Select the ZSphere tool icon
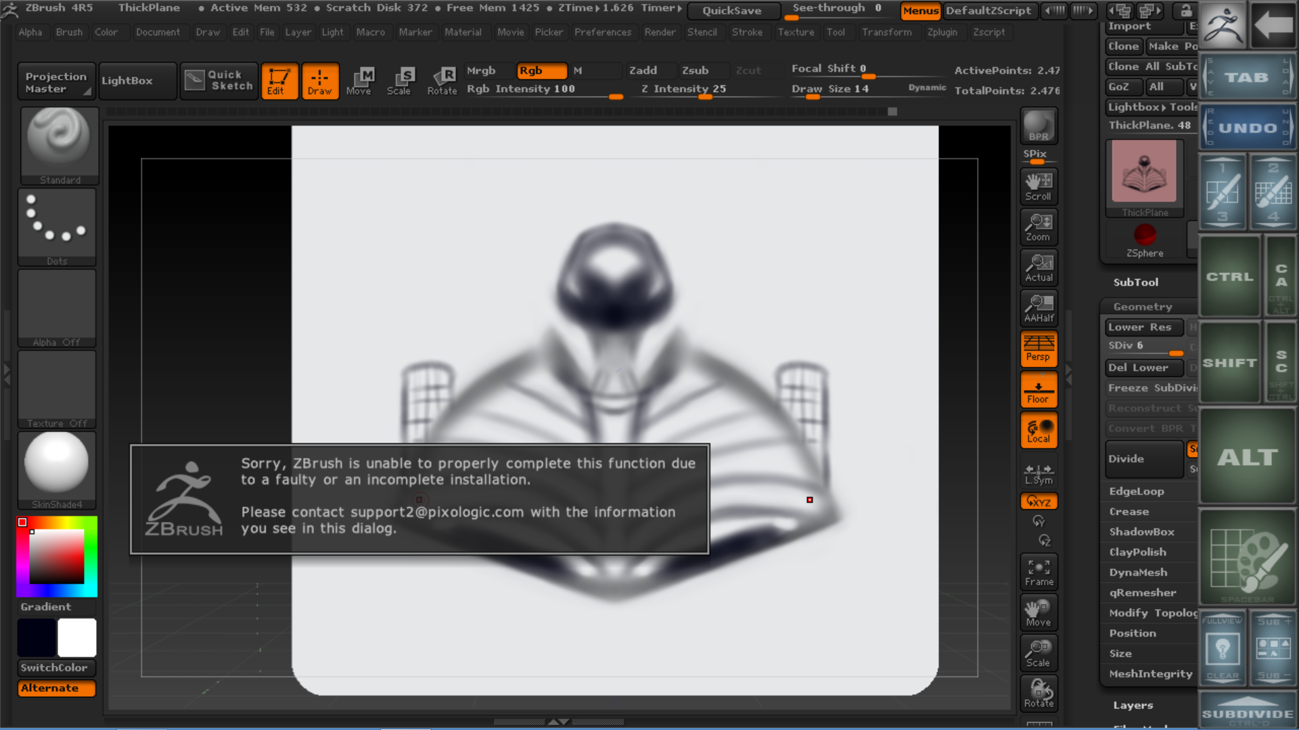The height and width of the screenshot is (730, 1299). coord(1145,241)
